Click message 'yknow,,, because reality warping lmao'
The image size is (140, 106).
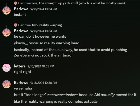click(47, 43)
